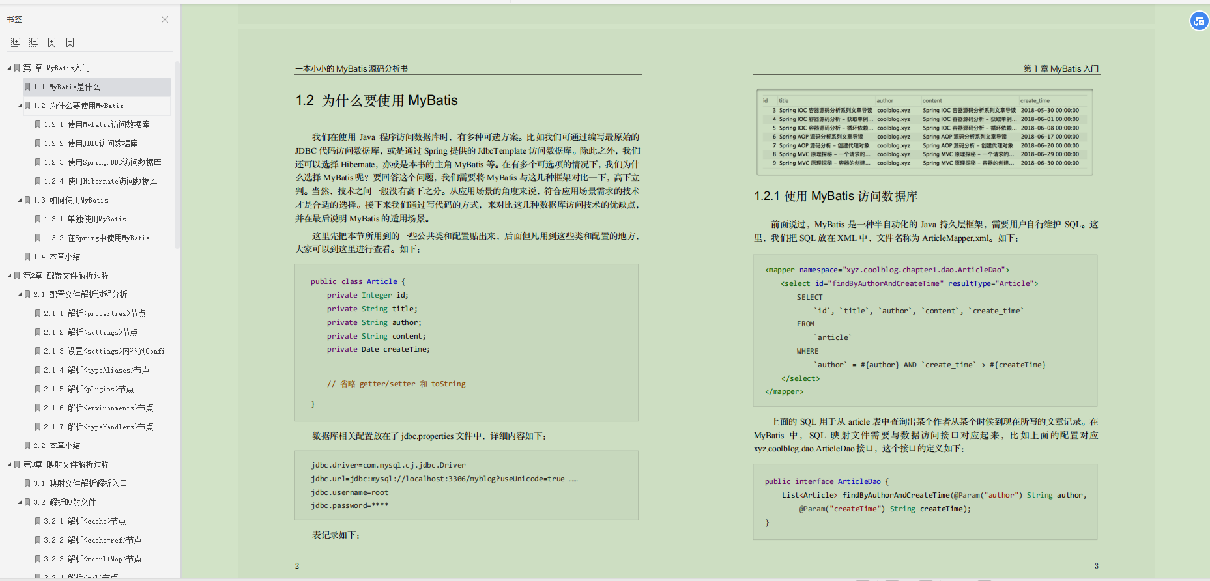1210x581 pixels.
Task: Collapse the 2.1 配置文件解析过程分析 node
Action: 20,294
